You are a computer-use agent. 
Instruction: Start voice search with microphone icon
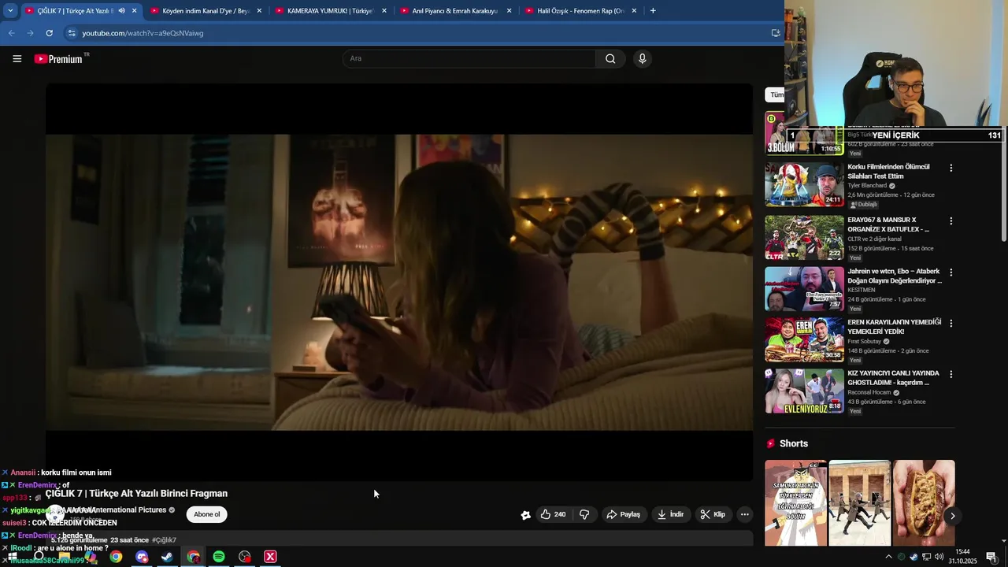pos(642,58)
